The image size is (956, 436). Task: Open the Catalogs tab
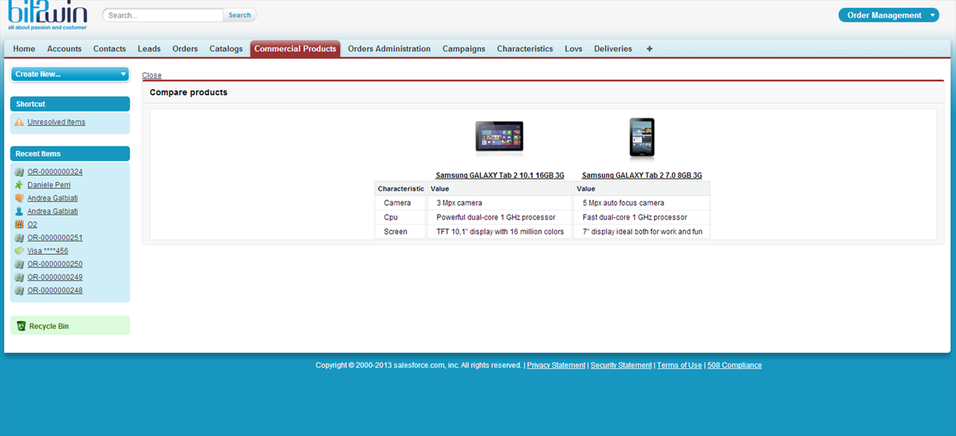(x=226, y=49)
